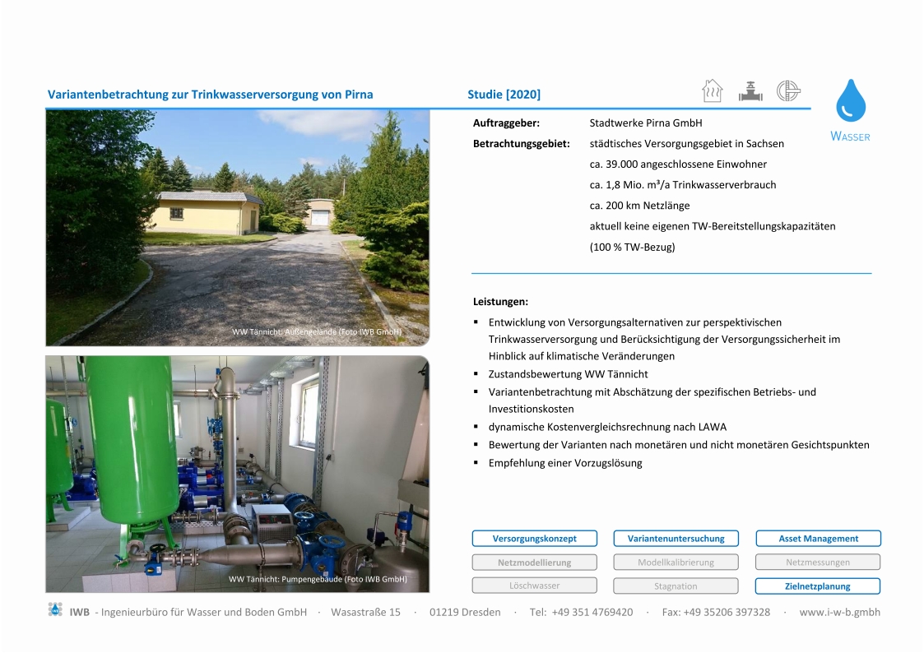Screen dimensions: 924x653
Task: Click the blue water drop icon
Action: (851, 102)
